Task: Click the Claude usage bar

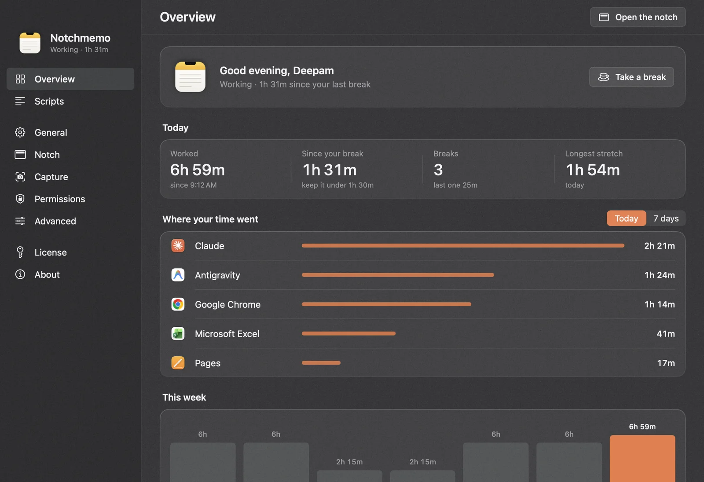Action: [x=463, y=246]
